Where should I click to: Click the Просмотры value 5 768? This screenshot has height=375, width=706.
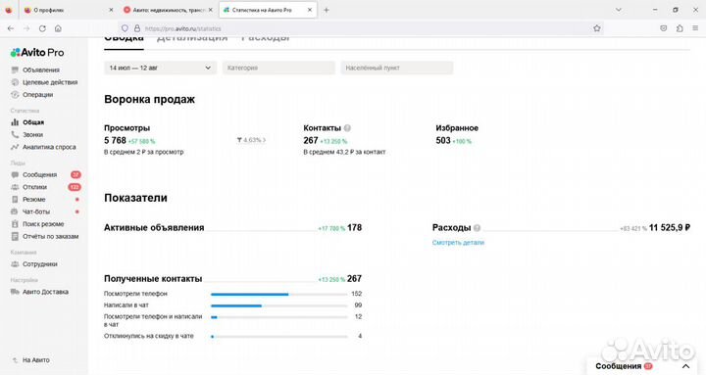tap(116, 141)
